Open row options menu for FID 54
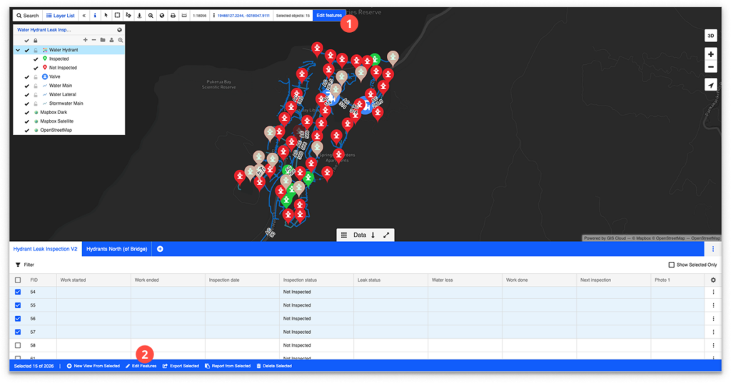Image resolution: width=731 pixels, height=383 pixels. tap(712, 292)
